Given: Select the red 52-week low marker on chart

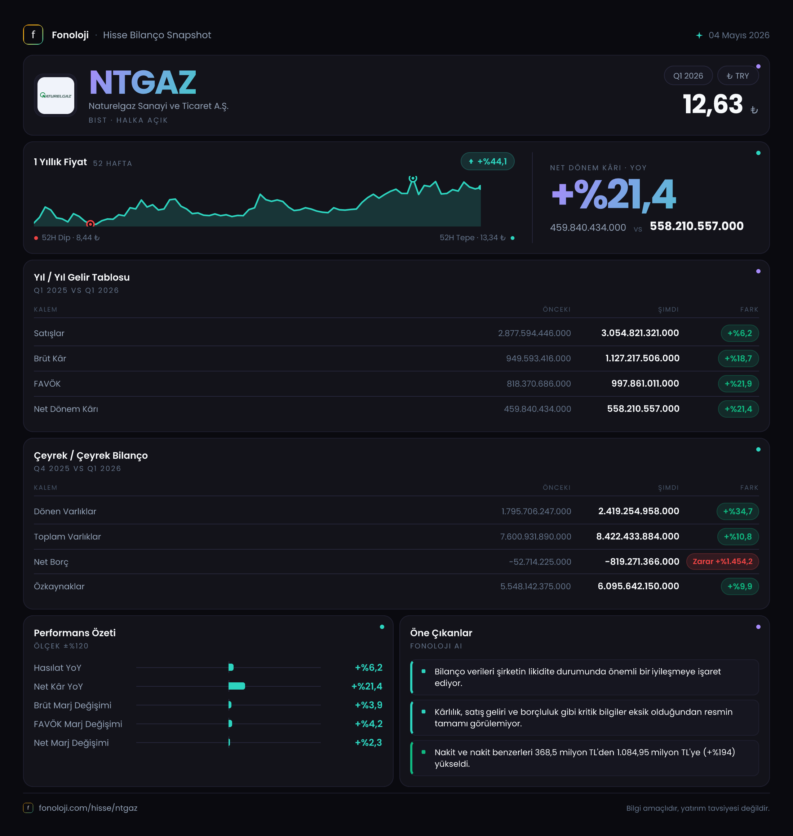Looking at the screenshot, I should tap(90, 224).
